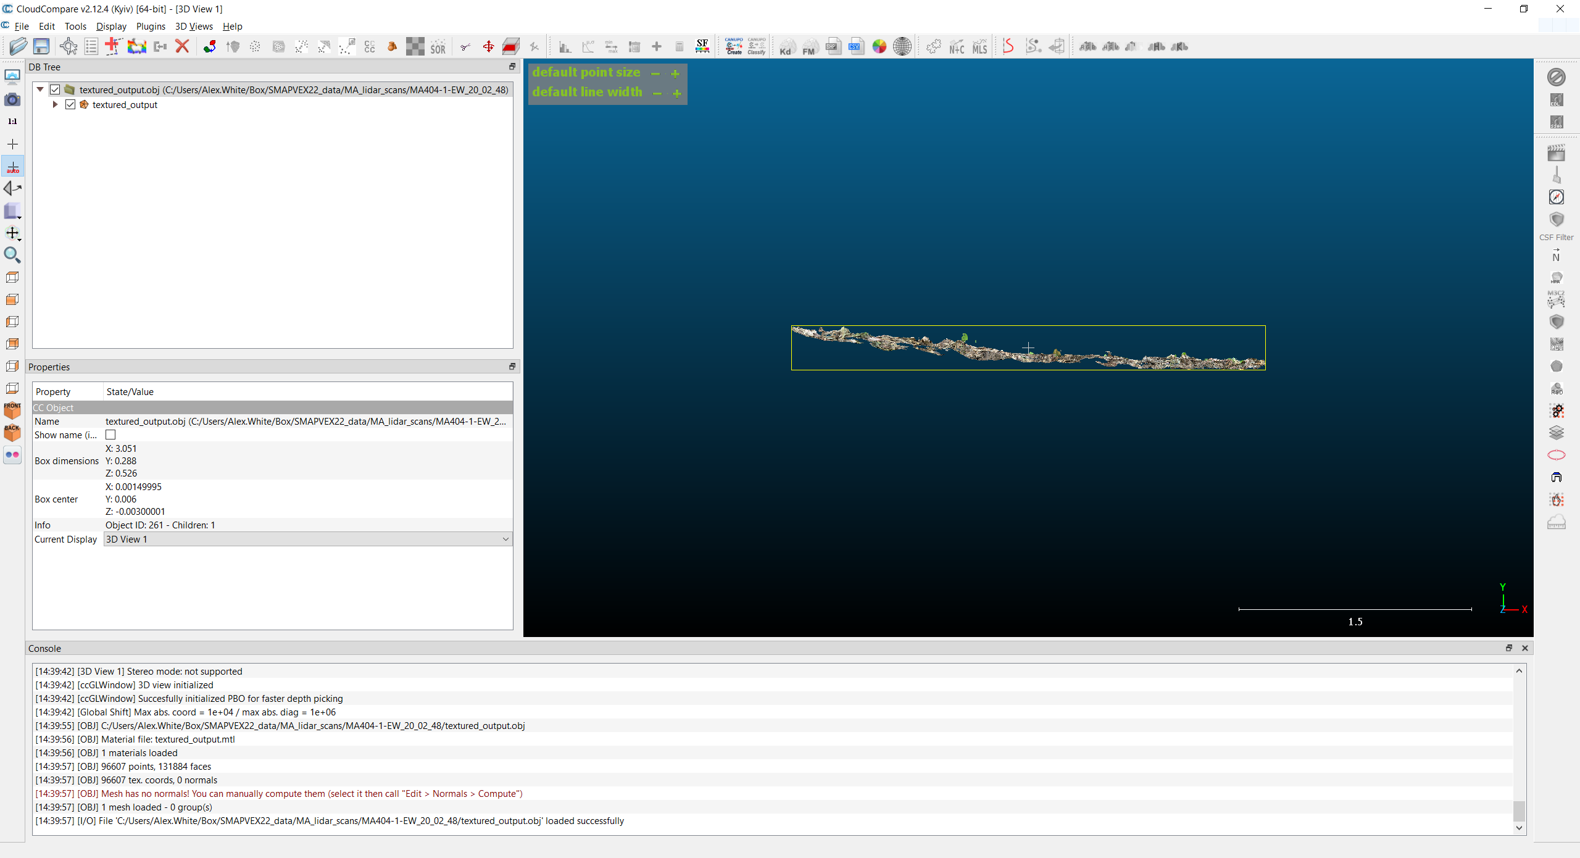This screenshot has height=858, width=1580.
Task: Open the Display menu
Action: 111,26
